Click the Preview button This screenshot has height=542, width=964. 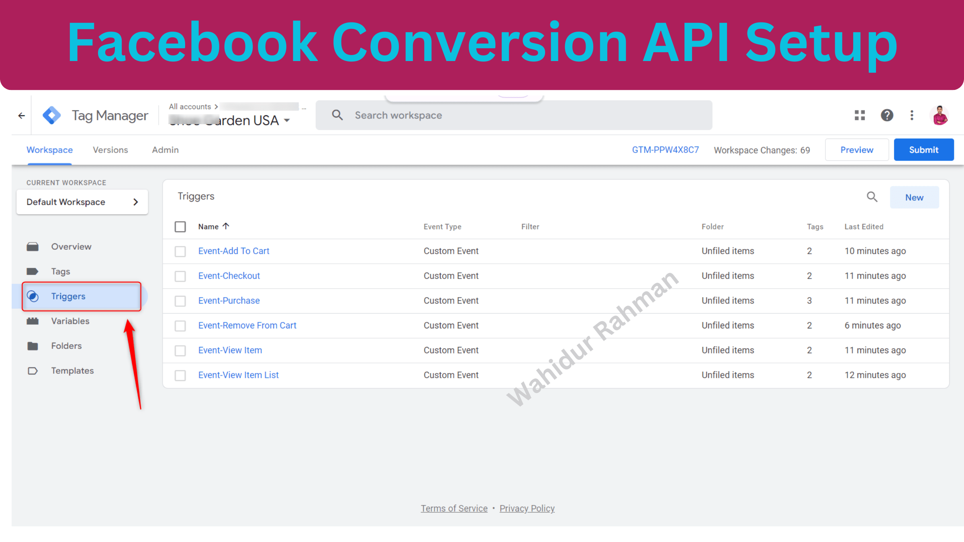(857, 150)
